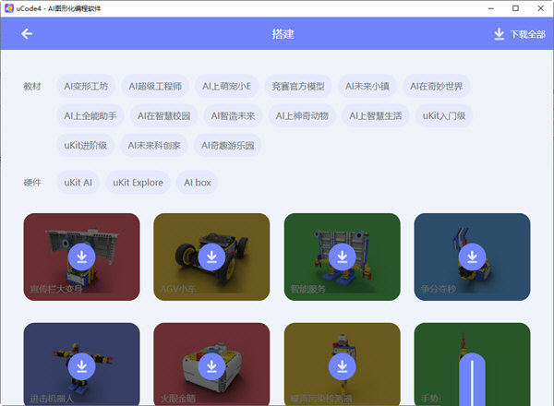The width and height of the screenshot is (554, 406).
Task: Go back using the left arrow icon
Action: click(27, 34)
